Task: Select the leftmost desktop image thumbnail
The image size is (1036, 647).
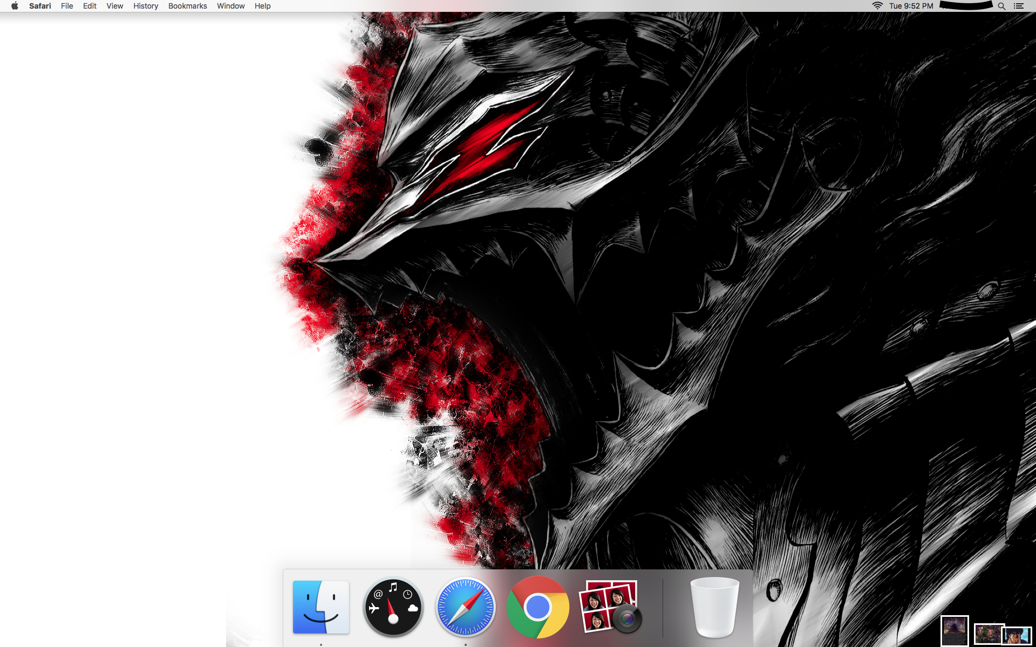Action: 955,631
